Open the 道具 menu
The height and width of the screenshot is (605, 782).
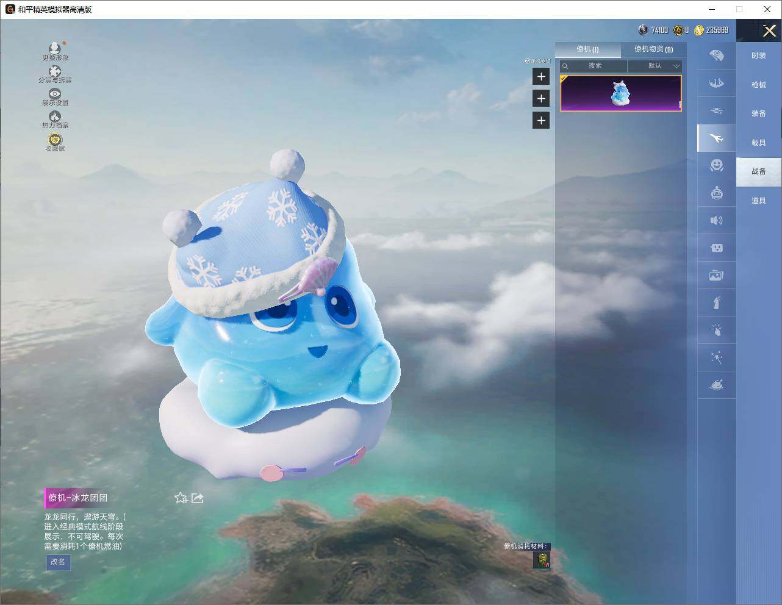tap(759, 201)
